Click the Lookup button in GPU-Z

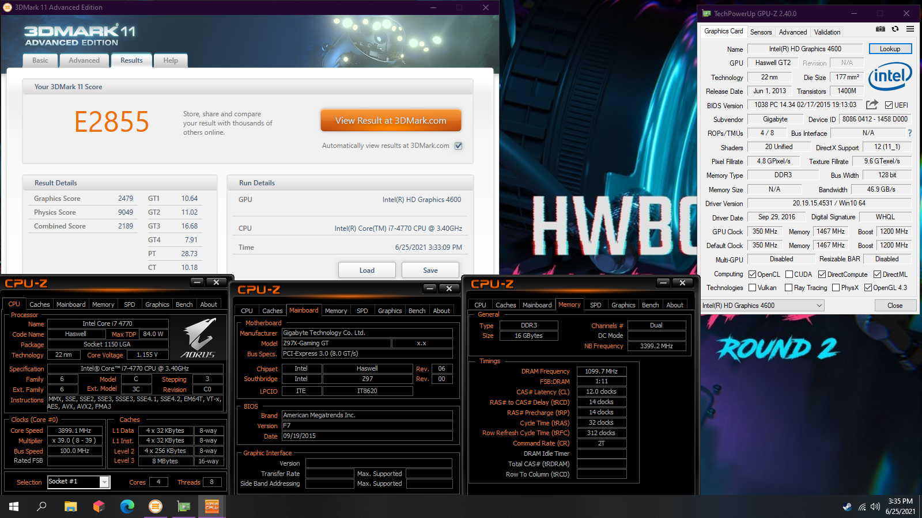tap(890, 49)
